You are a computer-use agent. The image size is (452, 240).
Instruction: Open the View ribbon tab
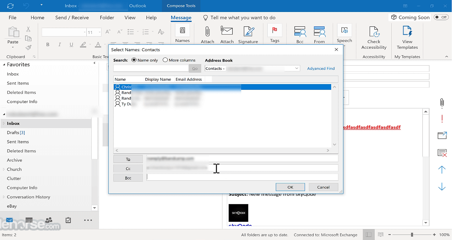point(130,18)
